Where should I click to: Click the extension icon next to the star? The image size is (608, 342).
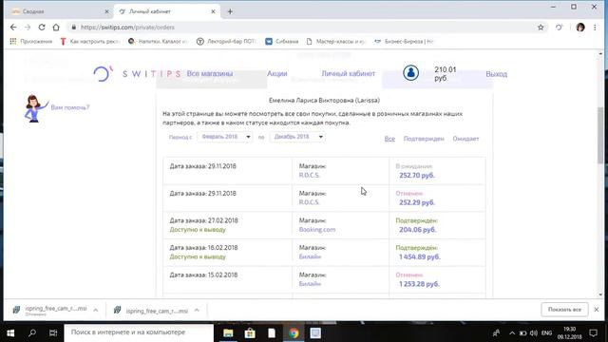coord(559,28)
